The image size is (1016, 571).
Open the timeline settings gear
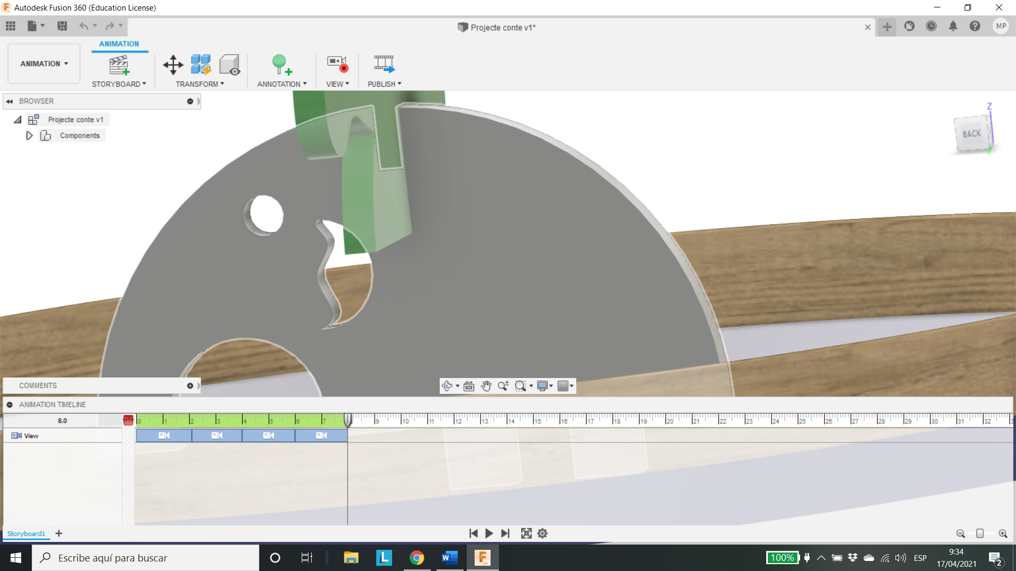click(542, 534)
